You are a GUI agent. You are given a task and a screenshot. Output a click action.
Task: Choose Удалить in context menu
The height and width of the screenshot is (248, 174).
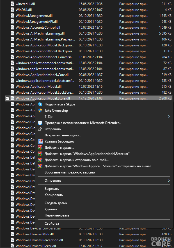pyautogui.click(x=51, y=209)
